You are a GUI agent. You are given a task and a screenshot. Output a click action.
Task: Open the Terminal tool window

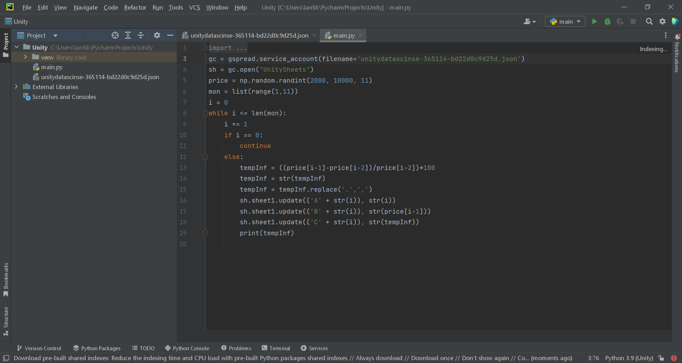(x=279, y=348)
